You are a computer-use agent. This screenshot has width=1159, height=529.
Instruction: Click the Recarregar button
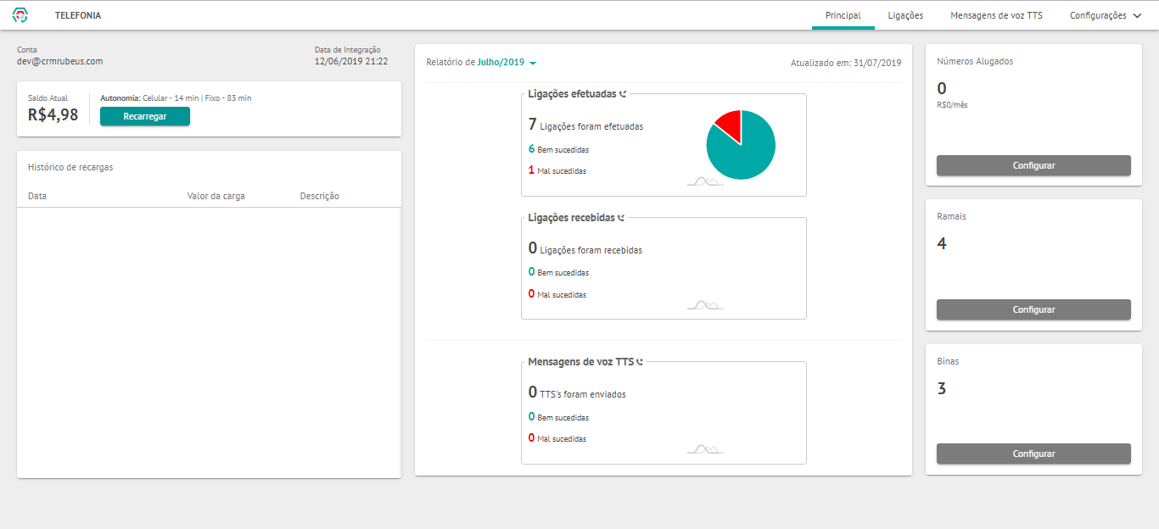[x=145, y=116]
